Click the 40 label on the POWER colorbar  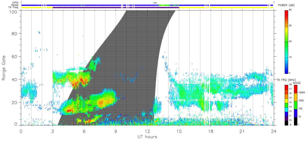(x=290, y=10)
